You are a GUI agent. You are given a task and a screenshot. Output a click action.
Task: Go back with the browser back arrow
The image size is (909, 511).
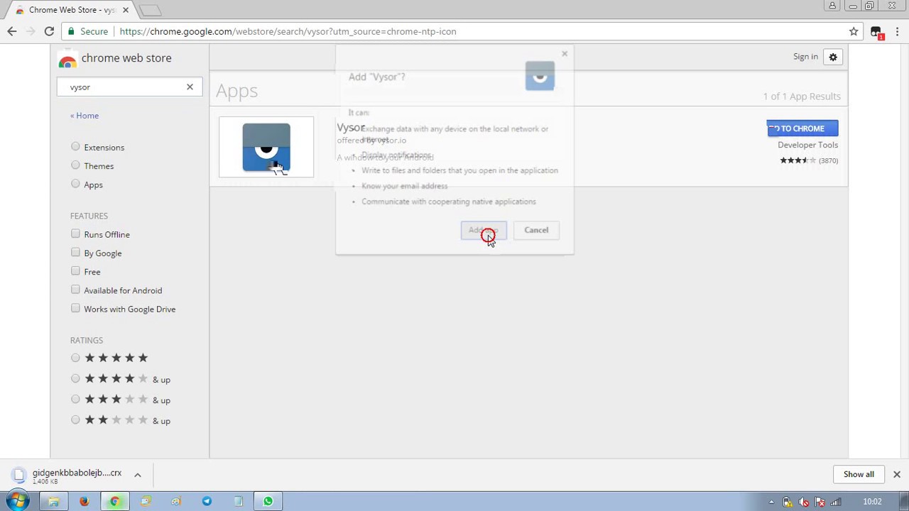click(12, 31)
